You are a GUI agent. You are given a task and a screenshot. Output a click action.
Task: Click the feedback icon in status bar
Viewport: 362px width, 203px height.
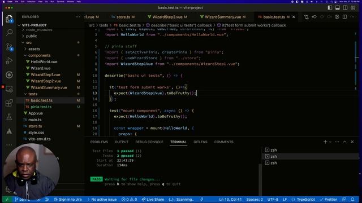(x=344, y=199)
